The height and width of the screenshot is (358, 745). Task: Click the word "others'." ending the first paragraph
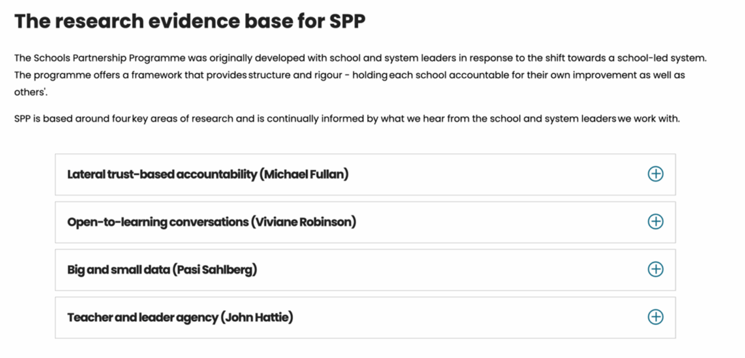pyautogui.click(x=31, y=92)
